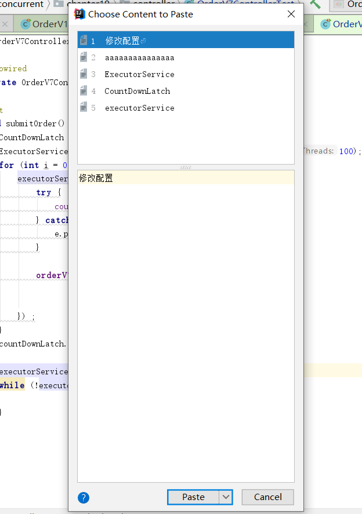Click the green hammer build icon

pyautogui.click(x=315, y=4)
